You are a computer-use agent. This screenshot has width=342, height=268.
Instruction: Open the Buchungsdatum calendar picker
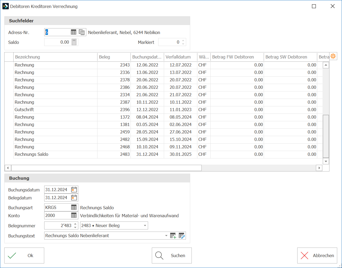point(74,190)
